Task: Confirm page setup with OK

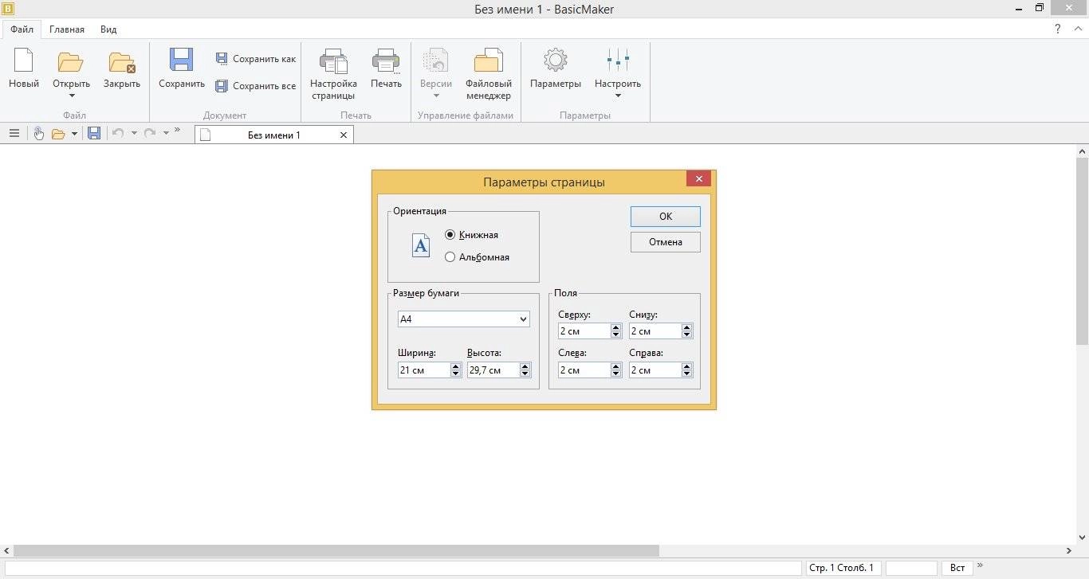Action: point(666,216)
